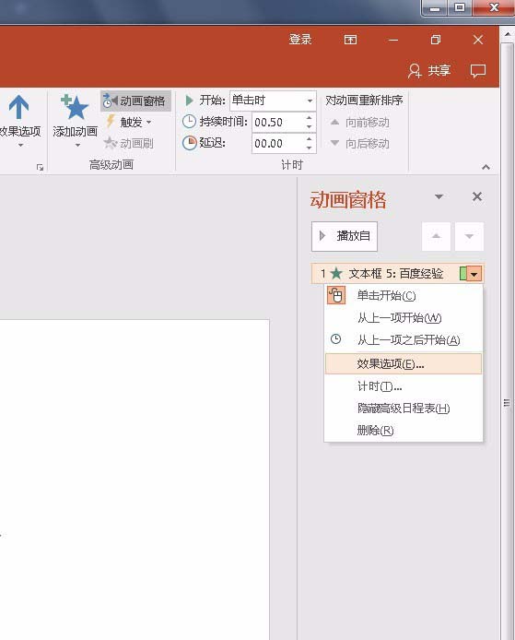Click the Animation Painter (动画刷) button

coord(129,143)
